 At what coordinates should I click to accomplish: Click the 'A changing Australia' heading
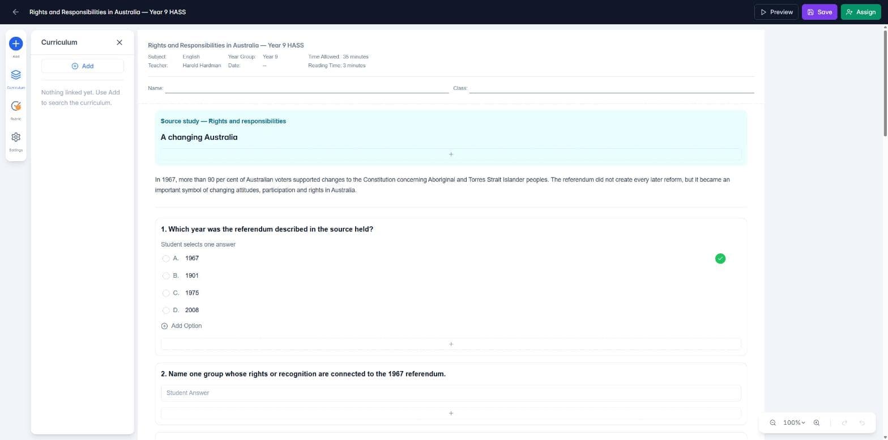point(199,137)
